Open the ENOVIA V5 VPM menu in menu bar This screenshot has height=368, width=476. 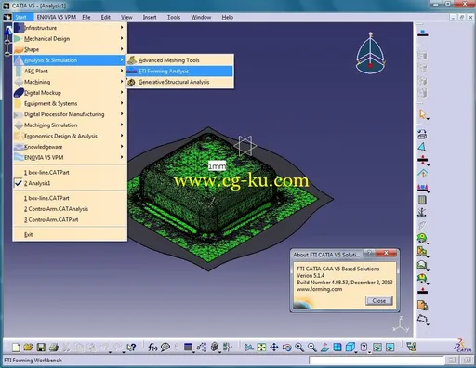pyautogui.click(x=57, y=17)
